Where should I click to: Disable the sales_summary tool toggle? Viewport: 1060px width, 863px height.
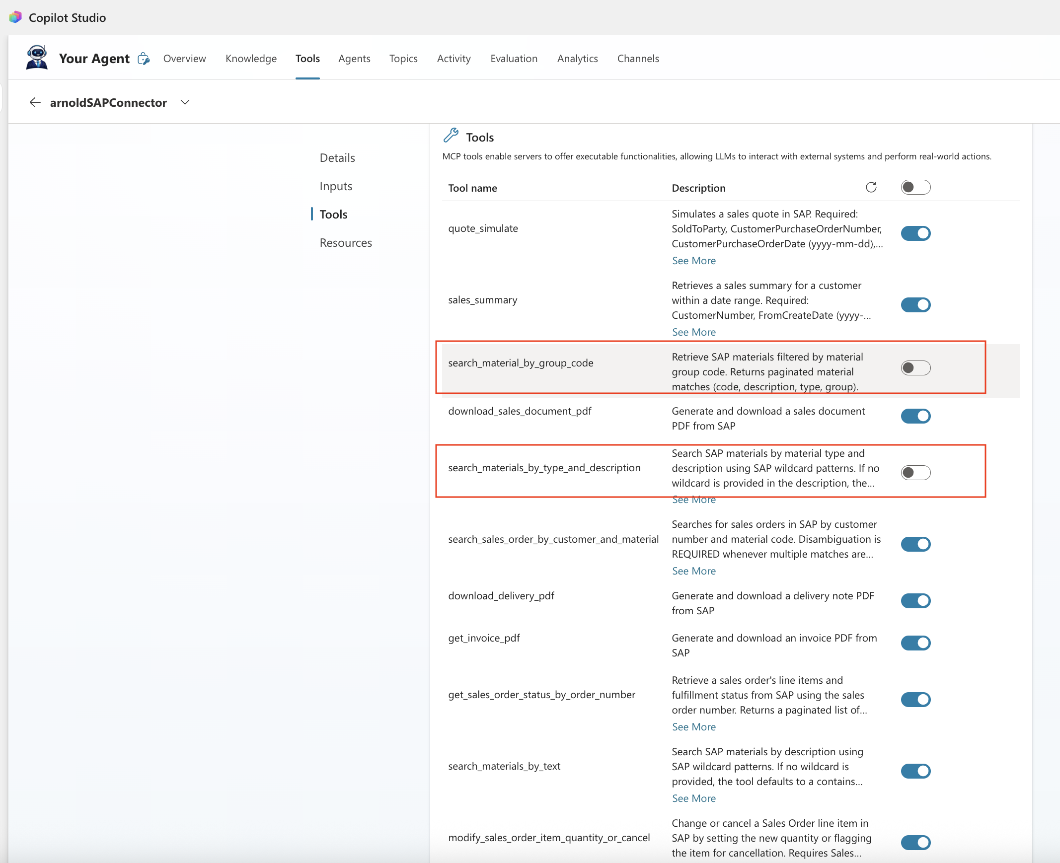click(915, 305)
